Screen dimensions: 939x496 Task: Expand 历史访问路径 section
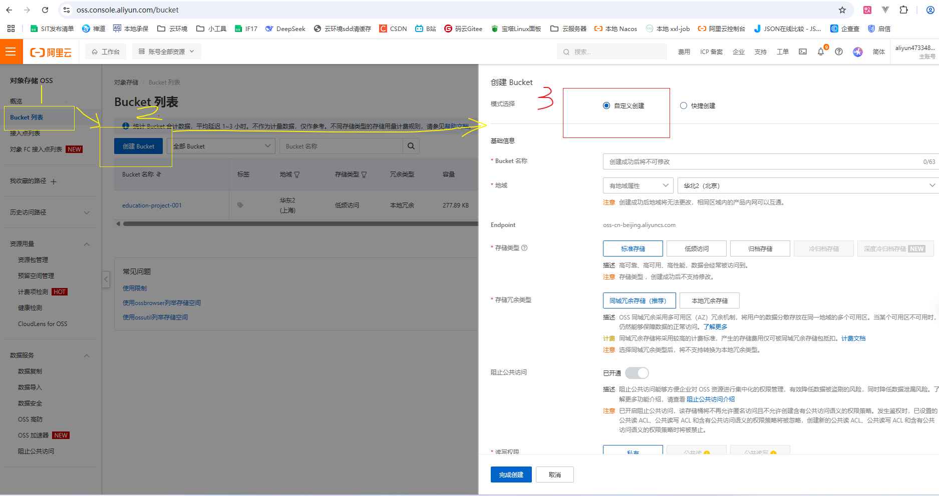[x=87, y=212]
